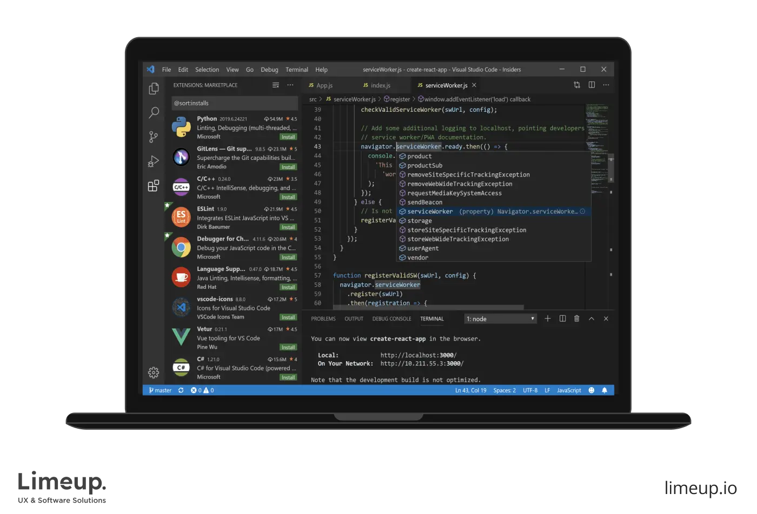Open the '1: node' terminal dropdown

[501, 319]
